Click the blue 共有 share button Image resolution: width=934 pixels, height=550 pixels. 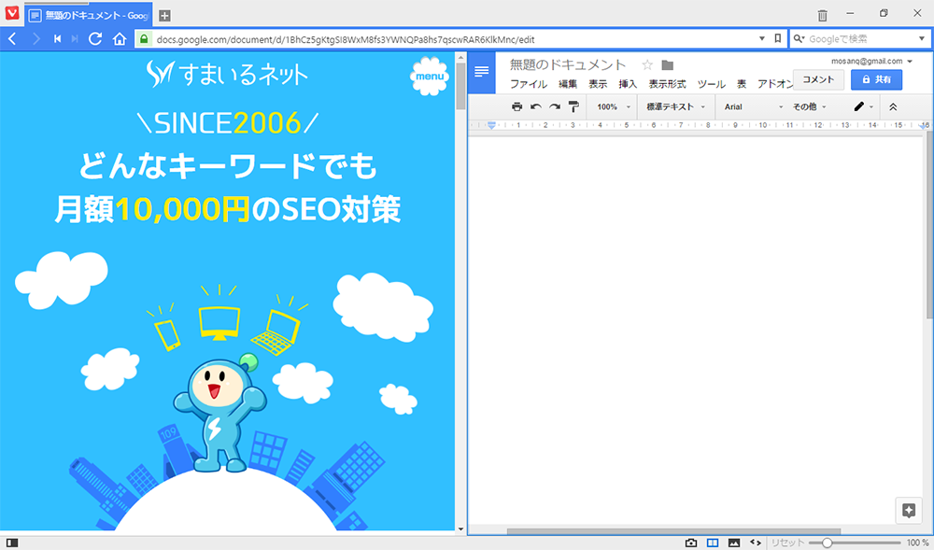[876, 79]
